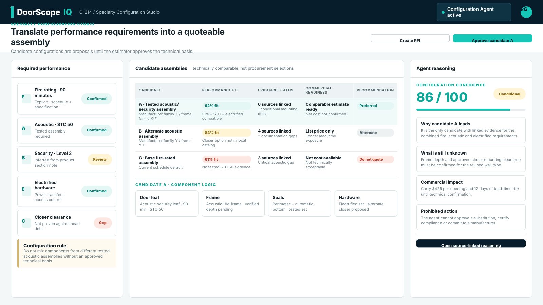543x305 pixels.
Task: Click the Electrified hardware E icon
Action: 26,191
